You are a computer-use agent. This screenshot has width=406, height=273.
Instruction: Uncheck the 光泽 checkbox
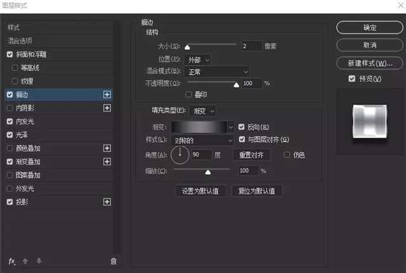point(10,135)
